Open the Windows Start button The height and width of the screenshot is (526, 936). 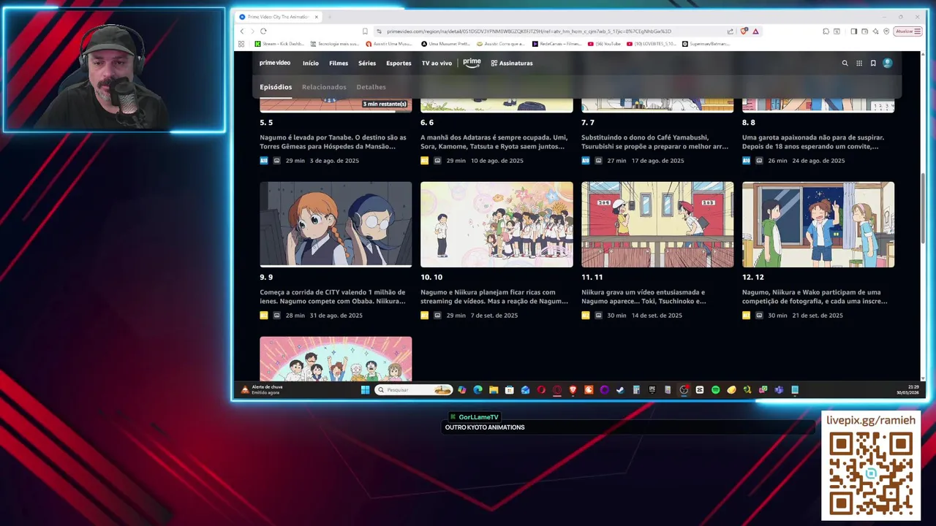[365, 390]
